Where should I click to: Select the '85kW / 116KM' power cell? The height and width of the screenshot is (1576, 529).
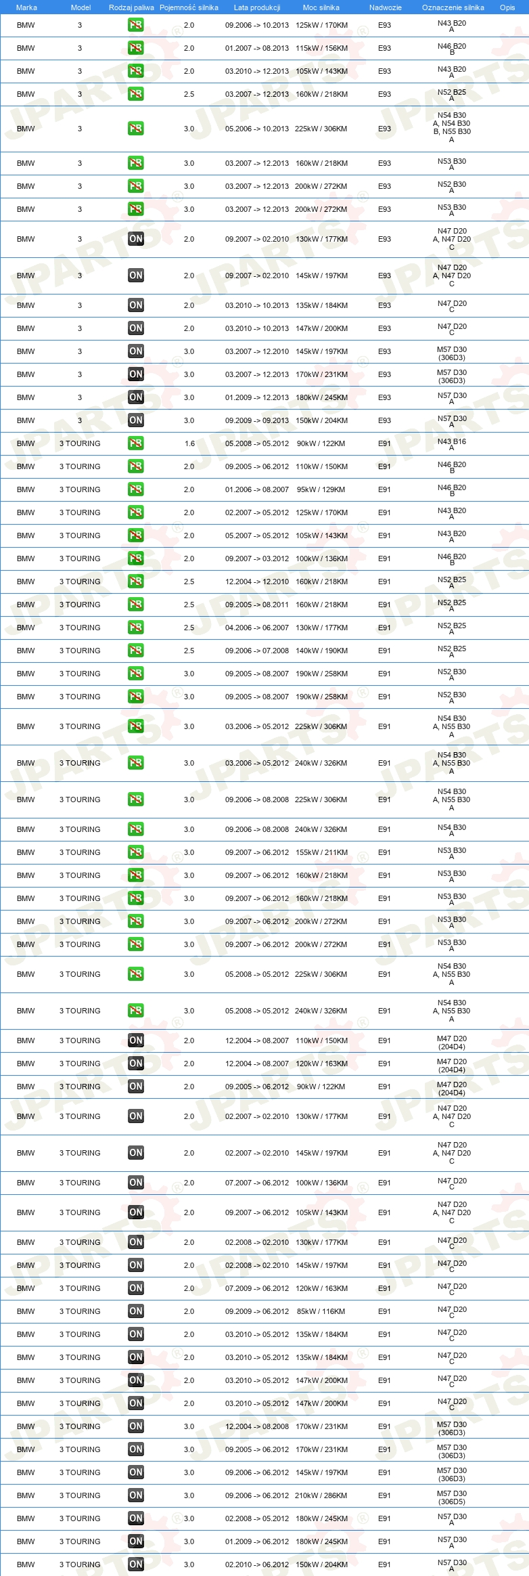point(321,1311)
